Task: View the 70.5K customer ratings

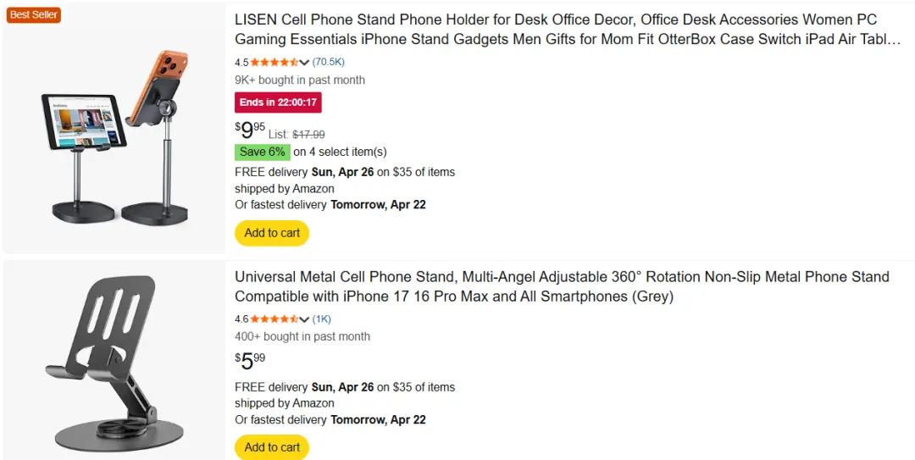Action: (x=329, y=62)
